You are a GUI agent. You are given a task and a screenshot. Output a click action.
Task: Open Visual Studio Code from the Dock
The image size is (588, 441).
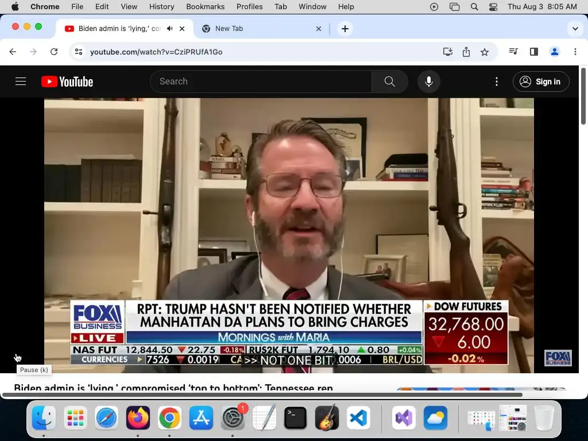pyautogui.click(x=358, y=417)
